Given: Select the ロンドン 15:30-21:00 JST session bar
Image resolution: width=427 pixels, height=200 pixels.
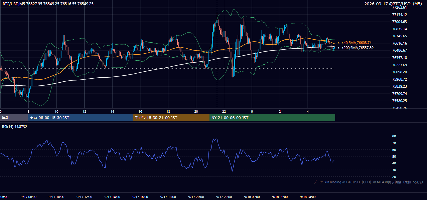Looking at the screenshot, I should 171,118.
